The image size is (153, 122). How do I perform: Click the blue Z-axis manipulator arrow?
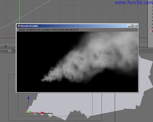click(28, 98)
